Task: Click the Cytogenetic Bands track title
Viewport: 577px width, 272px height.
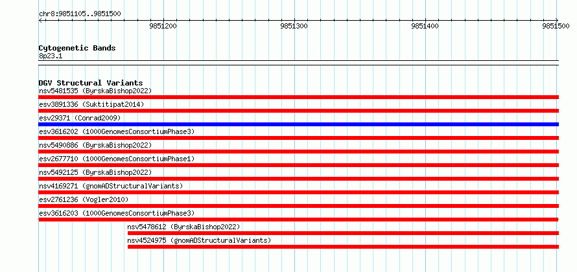Action: tap(77, 48)
